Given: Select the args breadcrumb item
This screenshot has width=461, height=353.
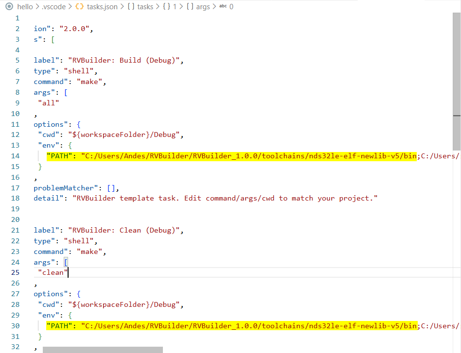Looking at the screenshot, I should 203,7.
